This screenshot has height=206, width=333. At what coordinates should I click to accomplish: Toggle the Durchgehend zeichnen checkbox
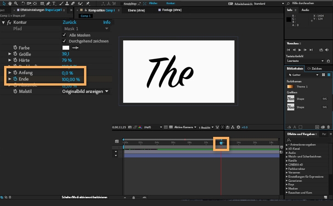click(64, 41)
